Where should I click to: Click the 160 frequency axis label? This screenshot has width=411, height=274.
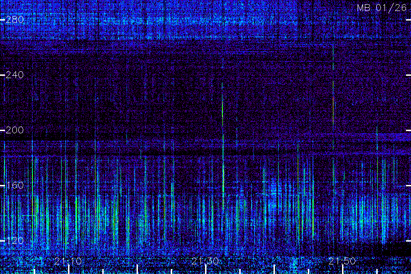[x=15, y=185]
